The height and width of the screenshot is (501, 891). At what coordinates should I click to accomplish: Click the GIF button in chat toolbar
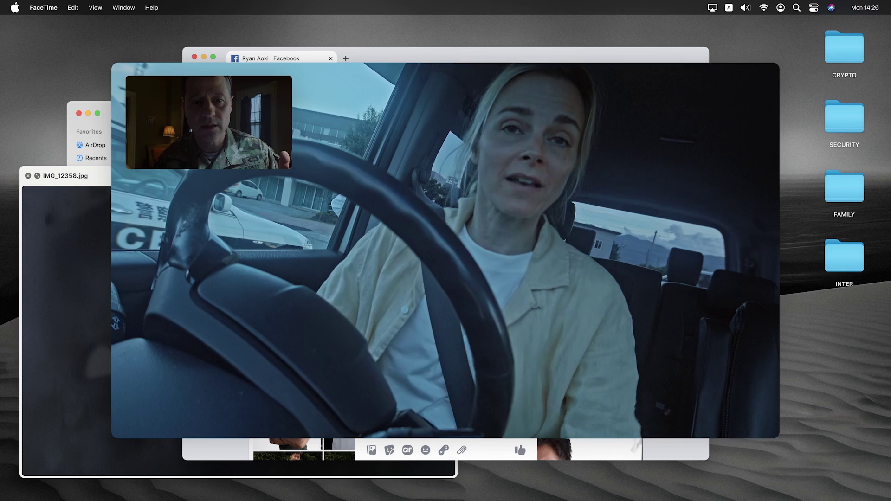click(x=407, y=450)
